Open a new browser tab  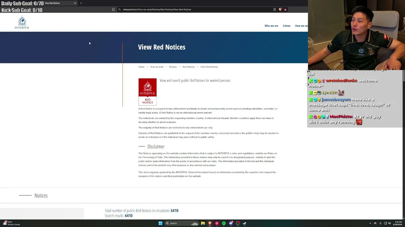point(81,3)
